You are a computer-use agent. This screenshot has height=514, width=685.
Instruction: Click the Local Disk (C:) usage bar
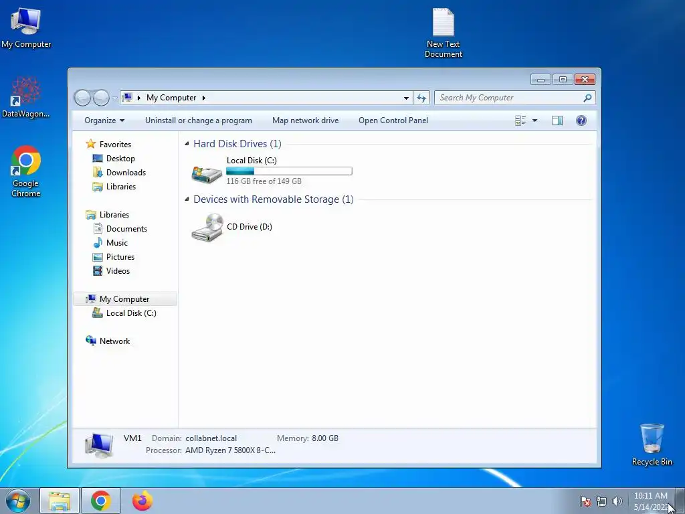click(x=289, y=171)
